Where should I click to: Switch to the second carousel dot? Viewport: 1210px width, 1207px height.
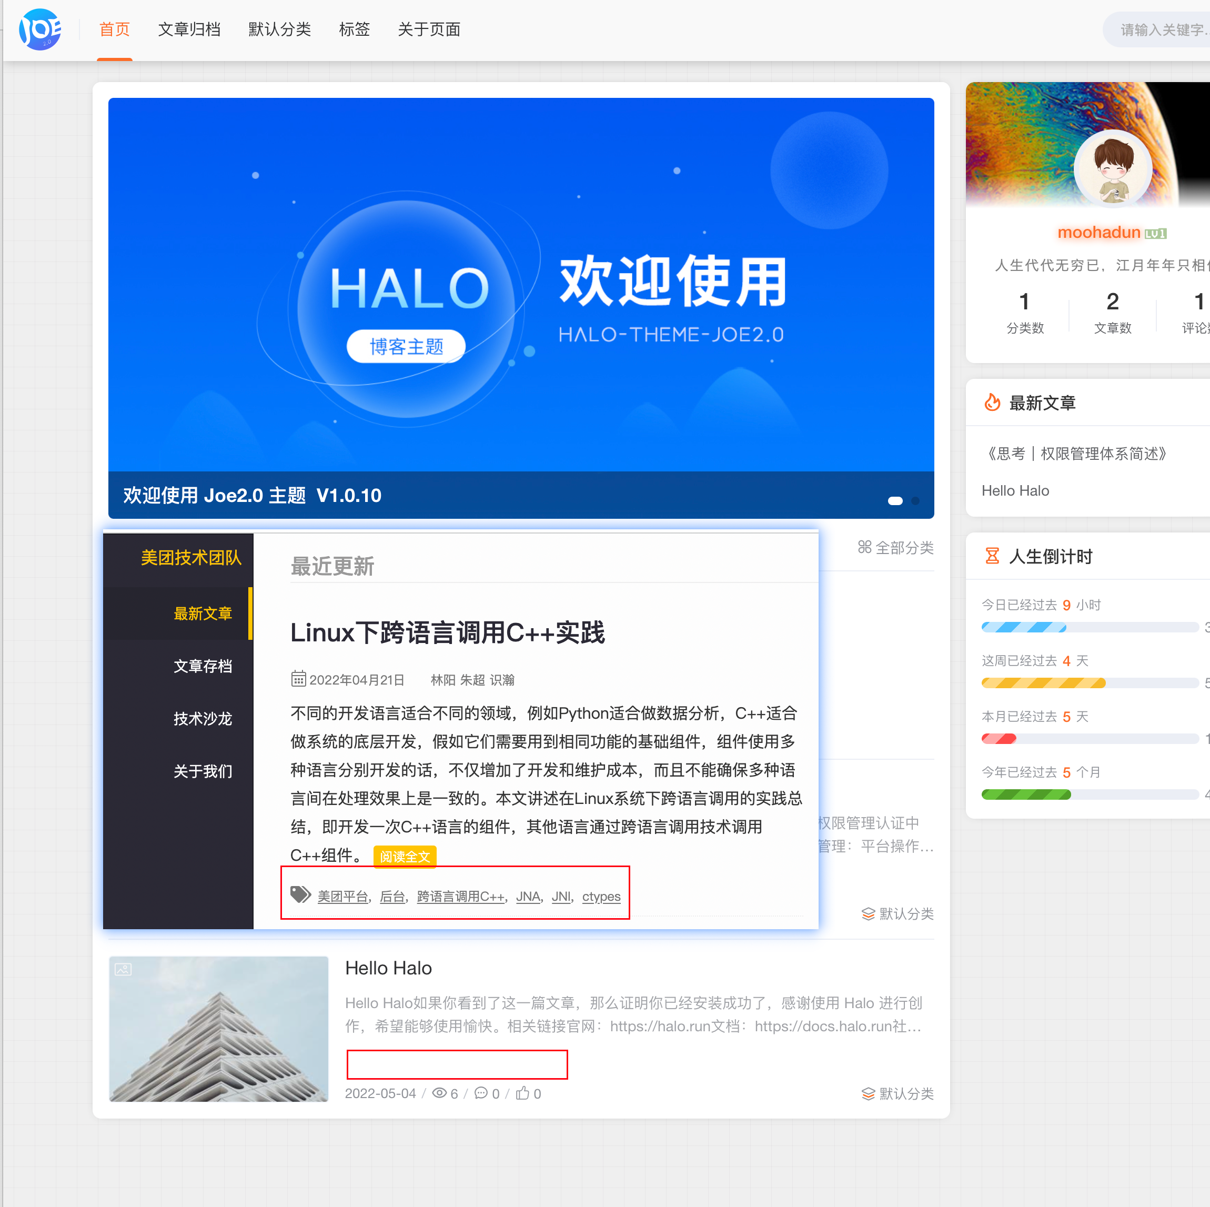915,500
